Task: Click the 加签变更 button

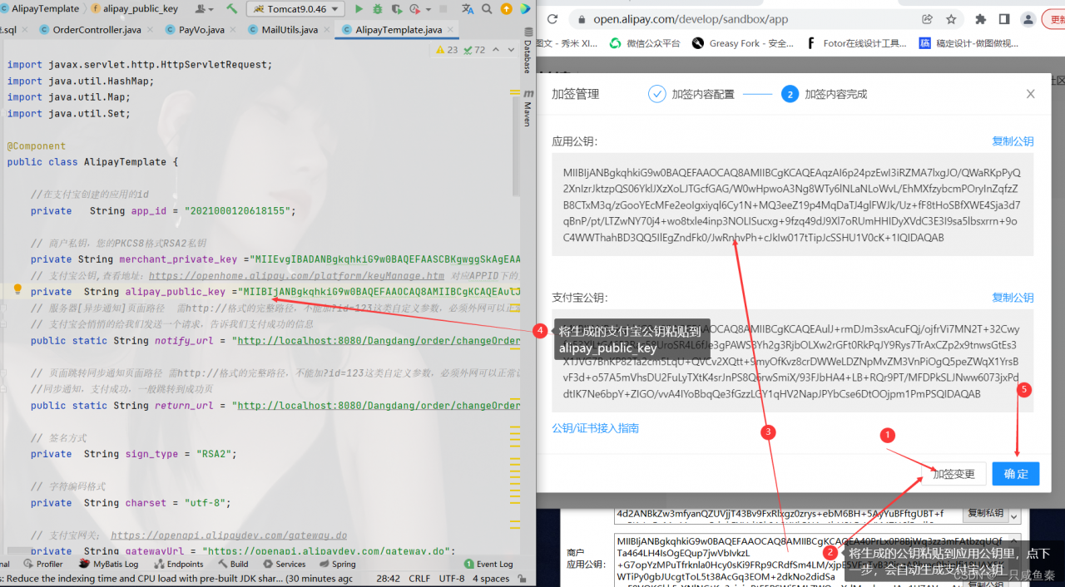Action: click(954, 474)
